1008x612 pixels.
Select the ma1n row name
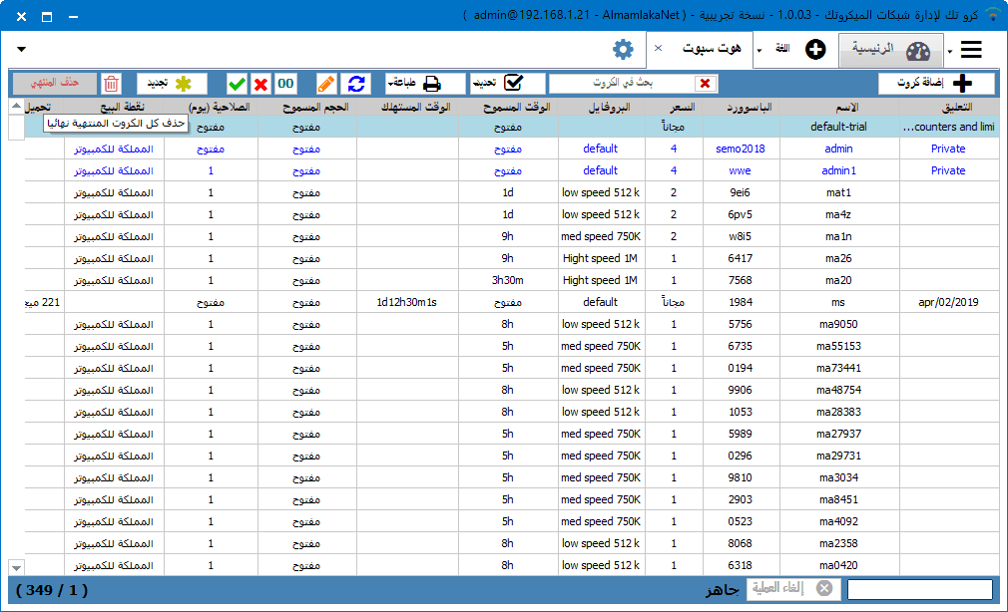(838, 236)
